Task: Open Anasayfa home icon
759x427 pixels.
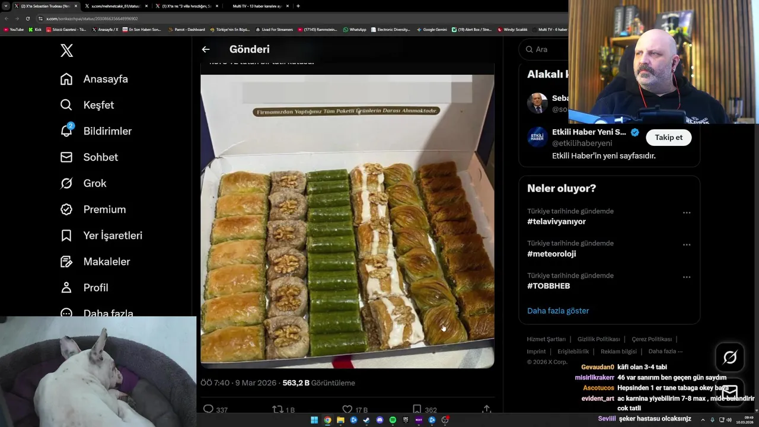Action: [66, 79]
